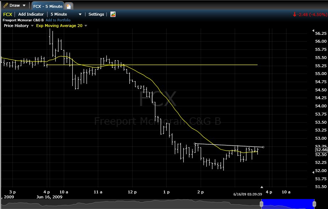
Task: Click the Jun 16, 2009 date label
Action: pyautogui.click(x=49, y=197)
